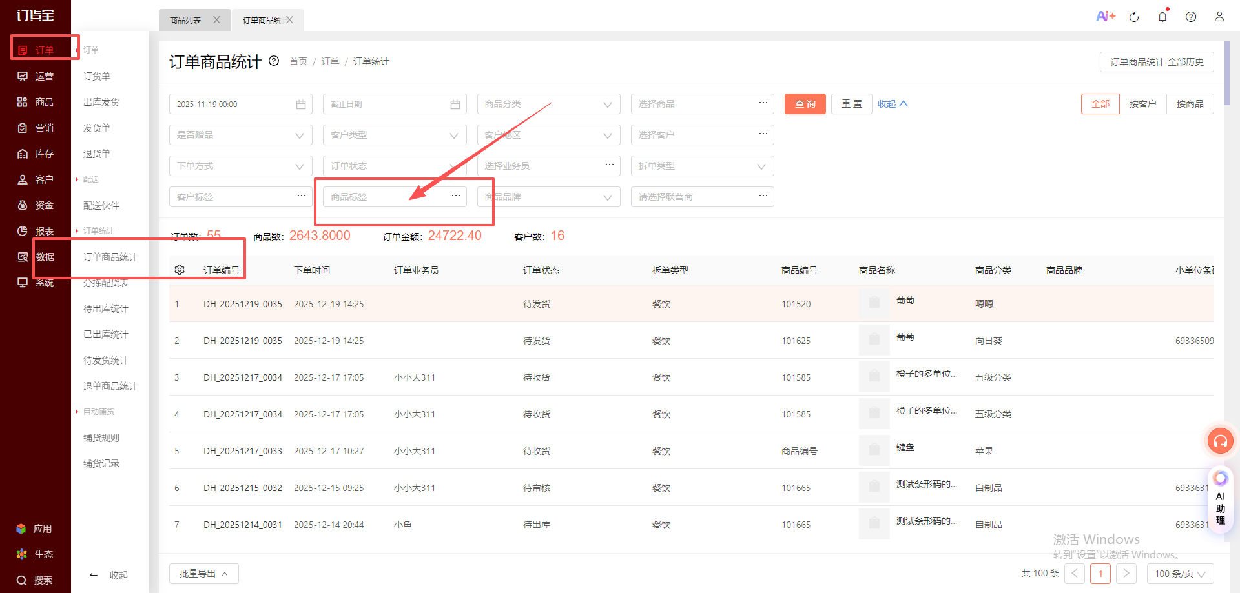Image resolution: width=1240 pixels, height=593 pixels.
Task: Go to next page arrow
Action: click(1126, 574)
